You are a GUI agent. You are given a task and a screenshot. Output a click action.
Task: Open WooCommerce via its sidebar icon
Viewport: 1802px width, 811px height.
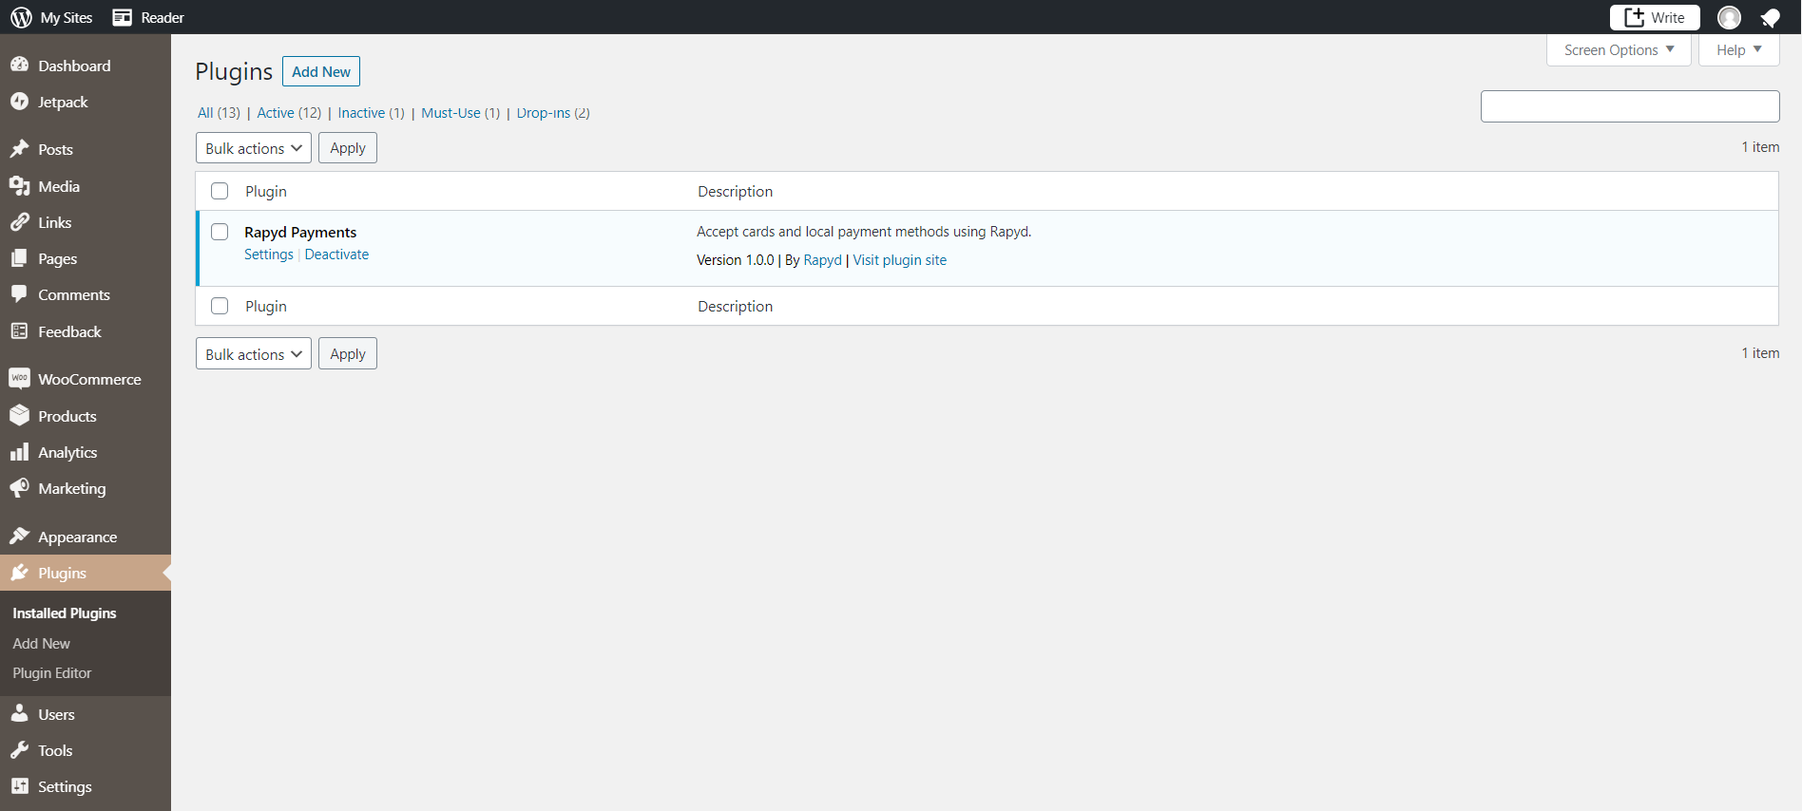pyautogui.click(x=20, y=379)
